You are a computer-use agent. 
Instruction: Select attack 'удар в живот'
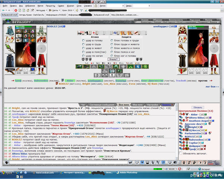tap(83, 48)
